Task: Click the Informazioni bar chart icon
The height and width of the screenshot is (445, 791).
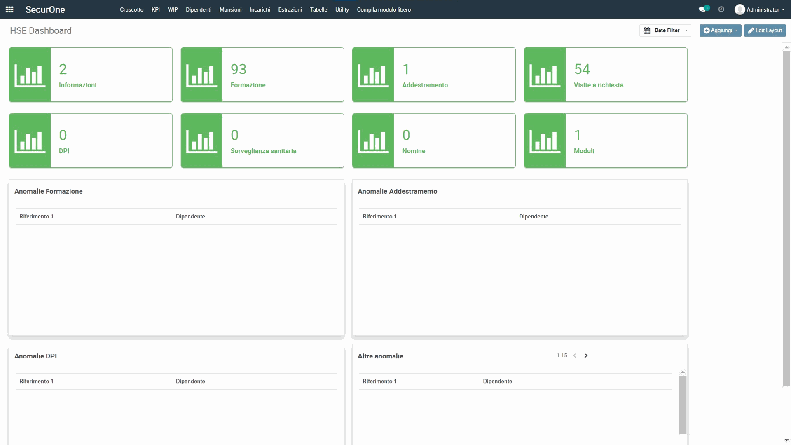Action: click(x=30, y=75)
